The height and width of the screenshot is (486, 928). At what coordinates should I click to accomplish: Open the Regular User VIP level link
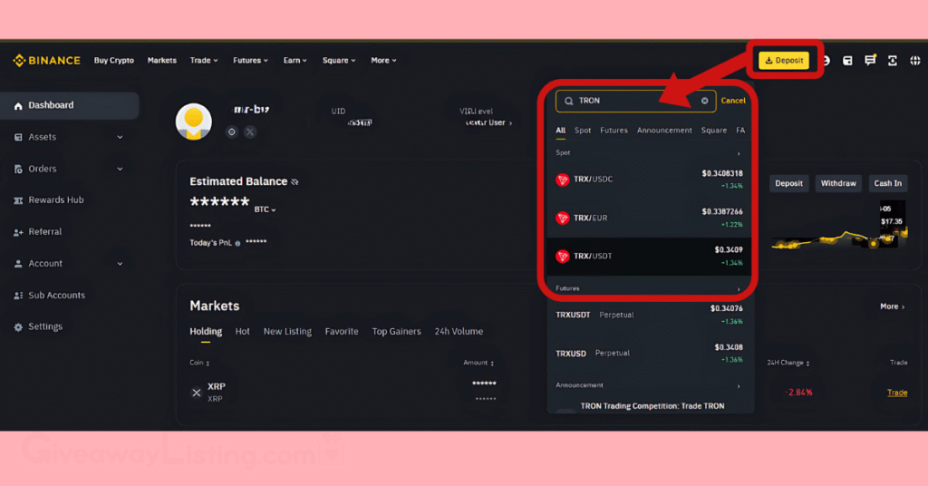tap(488, 123)
